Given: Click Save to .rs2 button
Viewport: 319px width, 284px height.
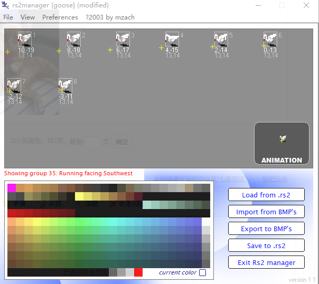Looking at the screenshot, I should (266, 245).
